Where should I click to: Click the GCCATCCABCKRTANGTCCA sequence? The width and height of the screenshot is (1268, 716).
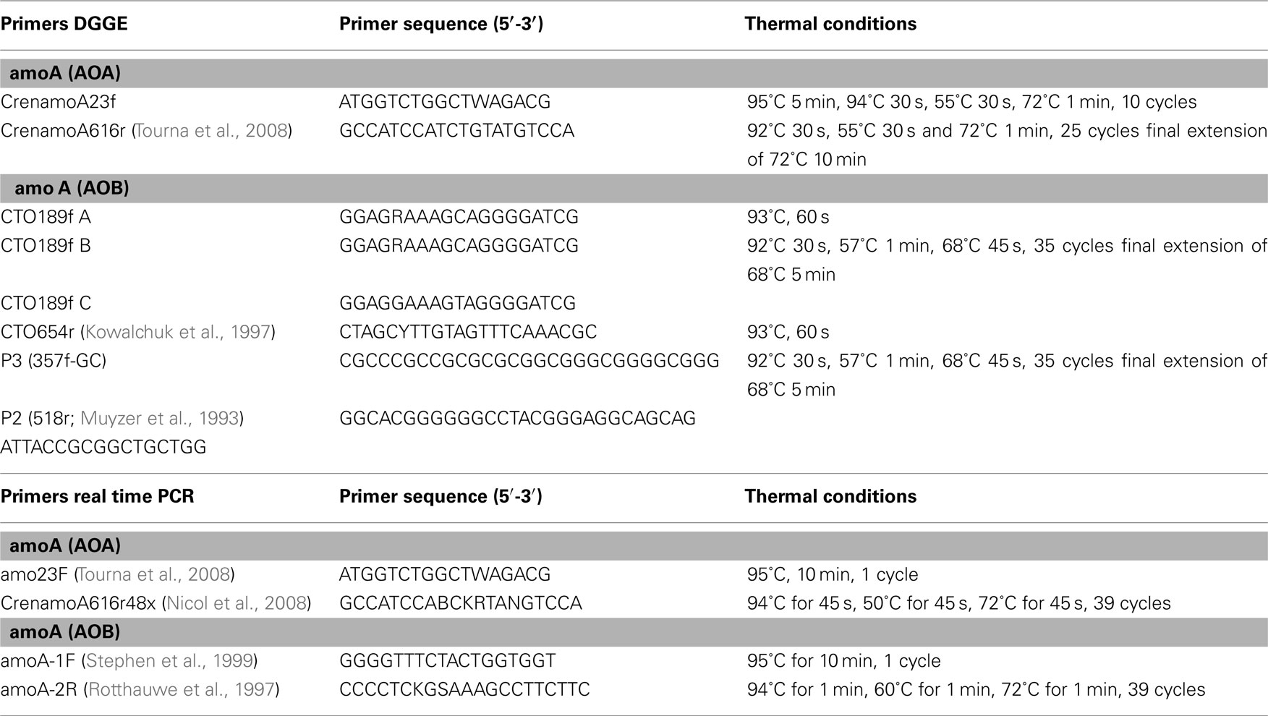(461, 603)
